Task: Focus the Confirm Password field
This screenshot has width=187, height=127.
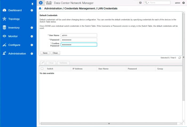Action: [x=79, y=45]
